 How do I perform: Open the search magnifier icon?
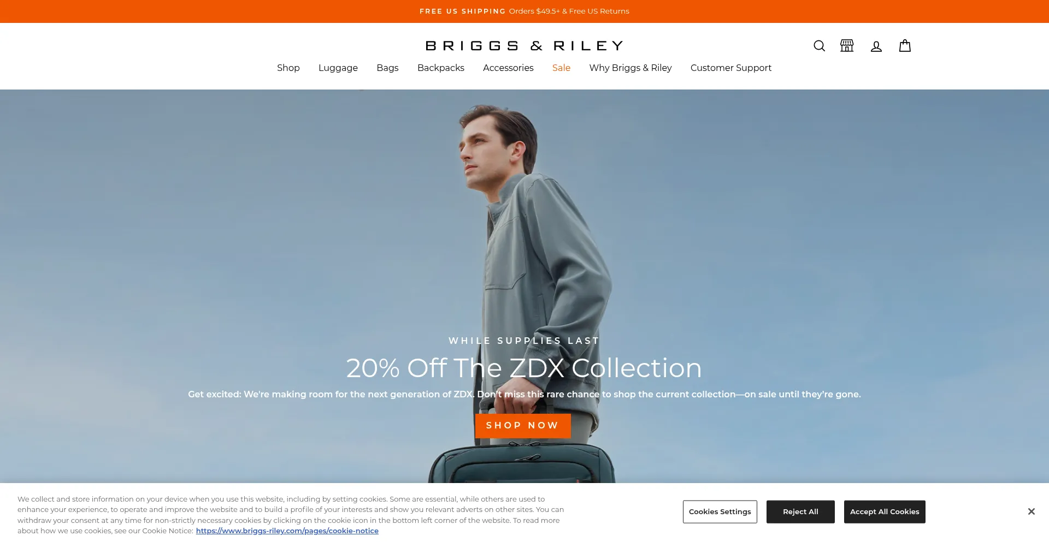[819, 46]
